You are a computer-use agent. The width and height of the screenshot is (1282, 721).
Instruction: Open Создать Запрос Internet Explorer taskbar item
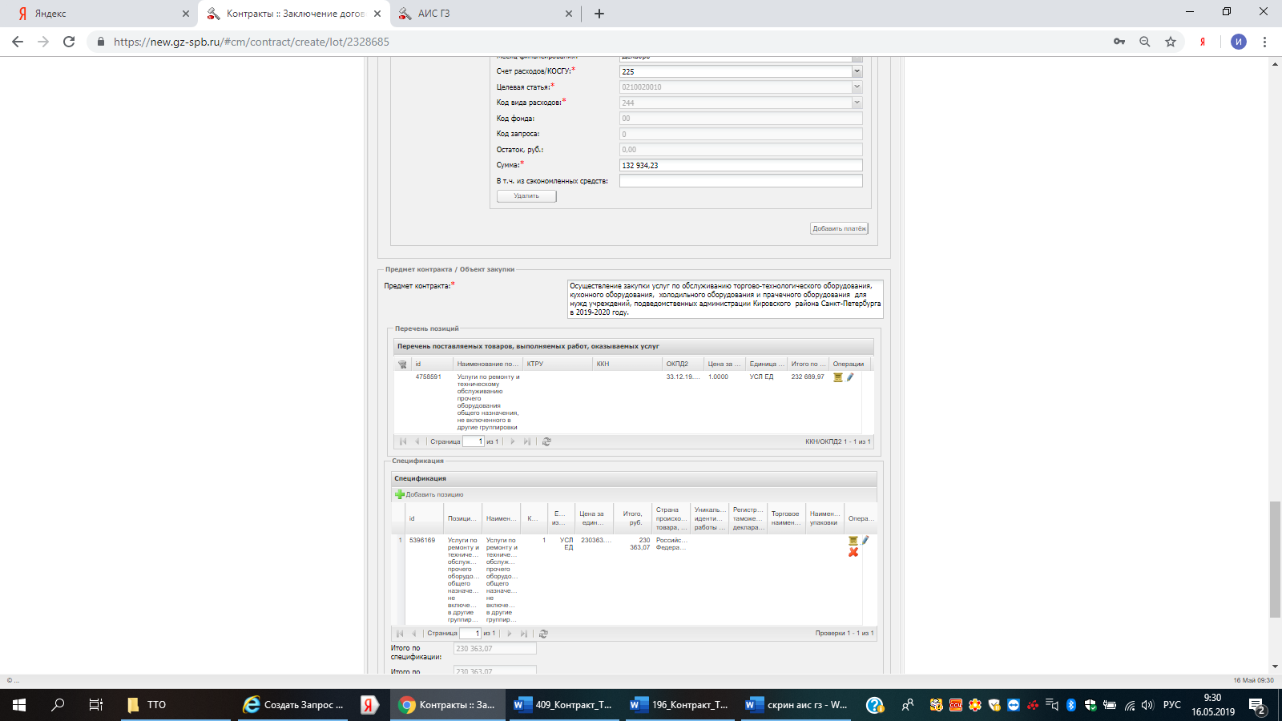point(294,705)
